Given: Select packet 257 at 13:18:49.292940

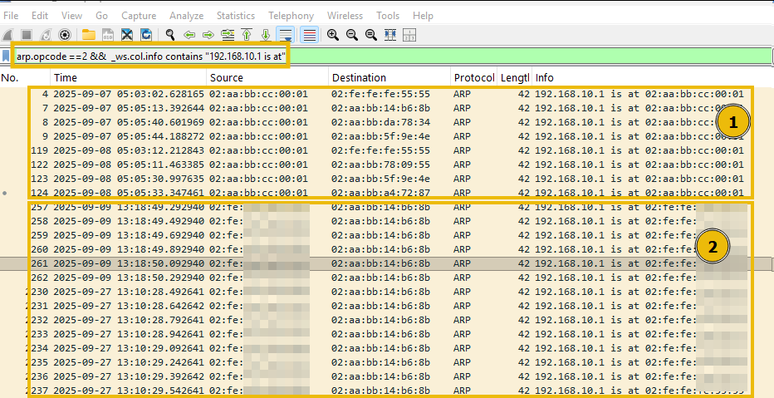Looking at the screenshot, I should (x=387, y=207).
